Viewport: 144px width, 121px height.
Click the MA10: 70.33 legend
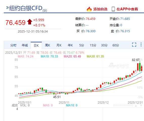(x=49, y=56)
